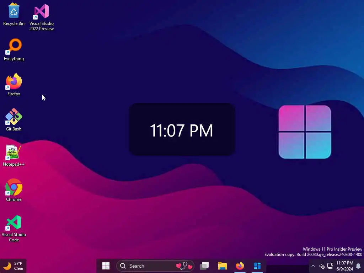Select Visual Studio 2022 Preview shortcut
This screenshot has height=273, width=364.
[x=42, y=17]
